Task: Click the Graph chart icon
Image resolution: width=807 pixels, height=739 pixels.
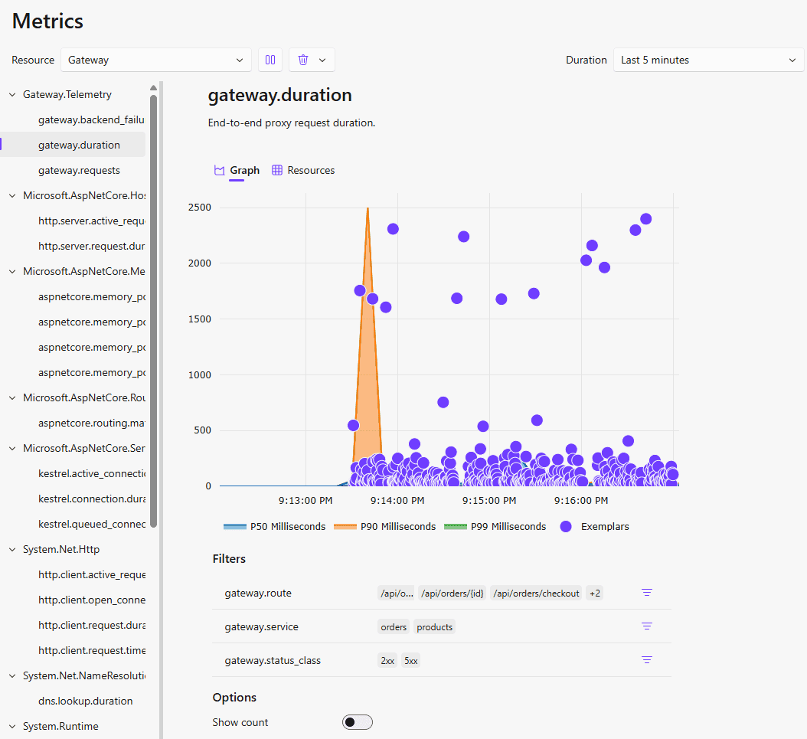Action: pos(219,170)
